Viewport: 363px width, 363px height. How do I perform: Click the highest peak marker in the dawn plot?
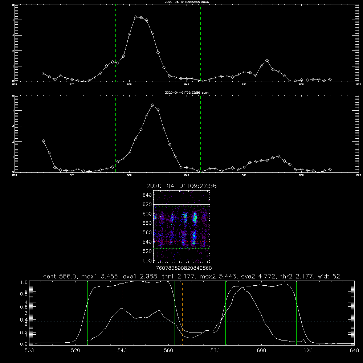pyautogui.click(x=135, y=17)
